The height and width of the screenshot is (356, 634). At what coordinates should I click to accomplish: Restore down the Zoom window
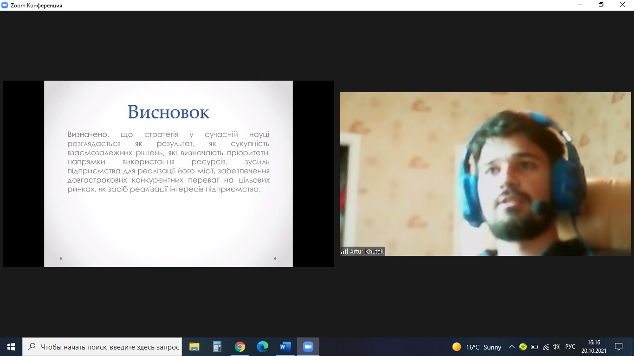click(x=601, y=5)
